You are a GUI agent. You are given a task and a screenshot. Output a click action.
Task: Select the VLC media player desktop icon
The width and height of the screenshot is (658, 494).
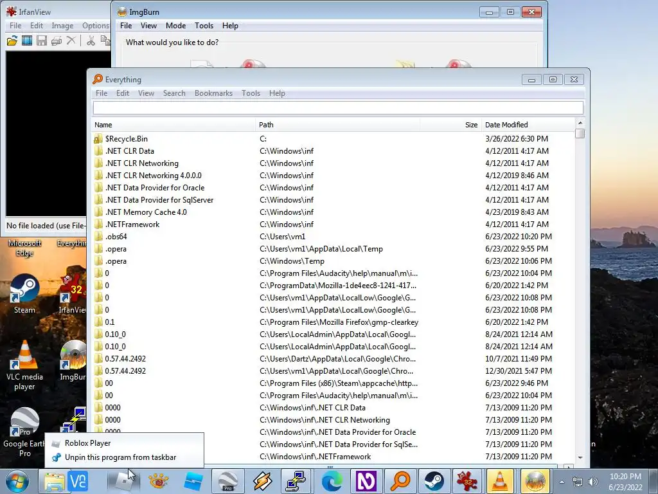24,365
